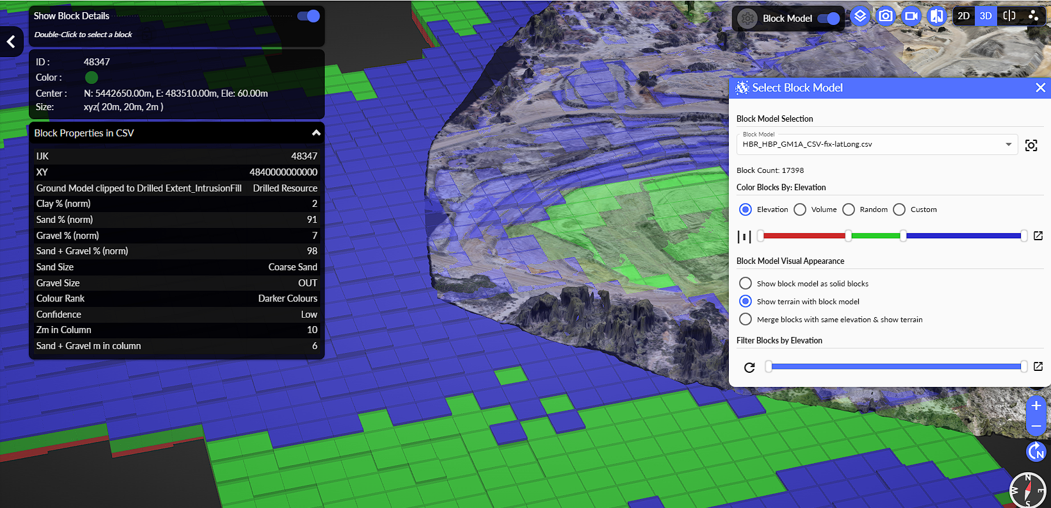Open the Block Model settings gear
The width and height of the screenshot is (1051, 508).
[x=747, y=19]
